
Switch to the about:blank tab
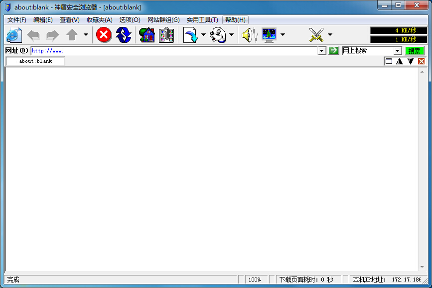coord(35,61)
